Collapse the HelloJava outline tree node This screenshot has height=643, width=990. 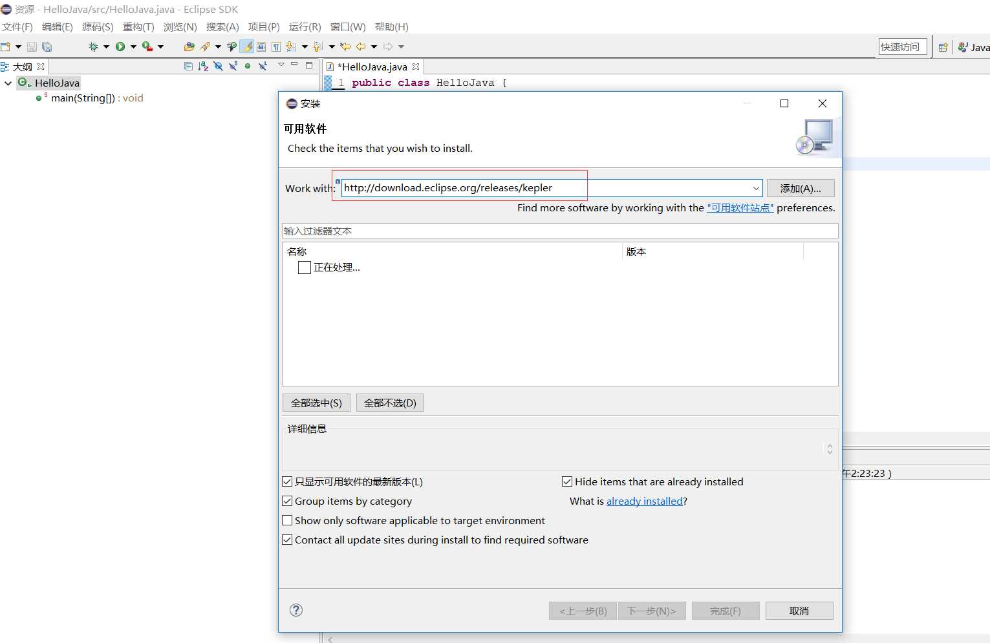tap(8, 83)
